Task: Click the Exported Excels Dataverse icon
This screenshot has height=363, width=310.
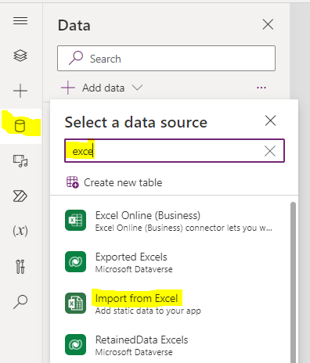Action: [75, 261]
